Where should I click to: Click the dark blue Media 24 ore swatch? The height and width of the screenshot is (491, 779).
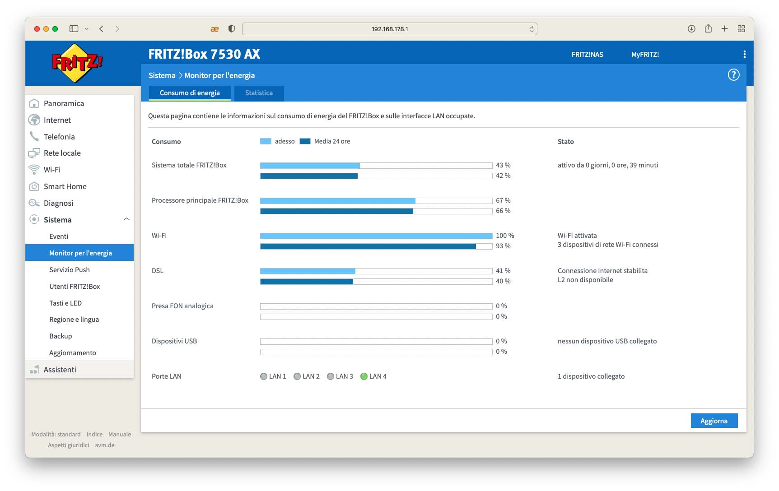pyautogui.click(x=305, y=141)
